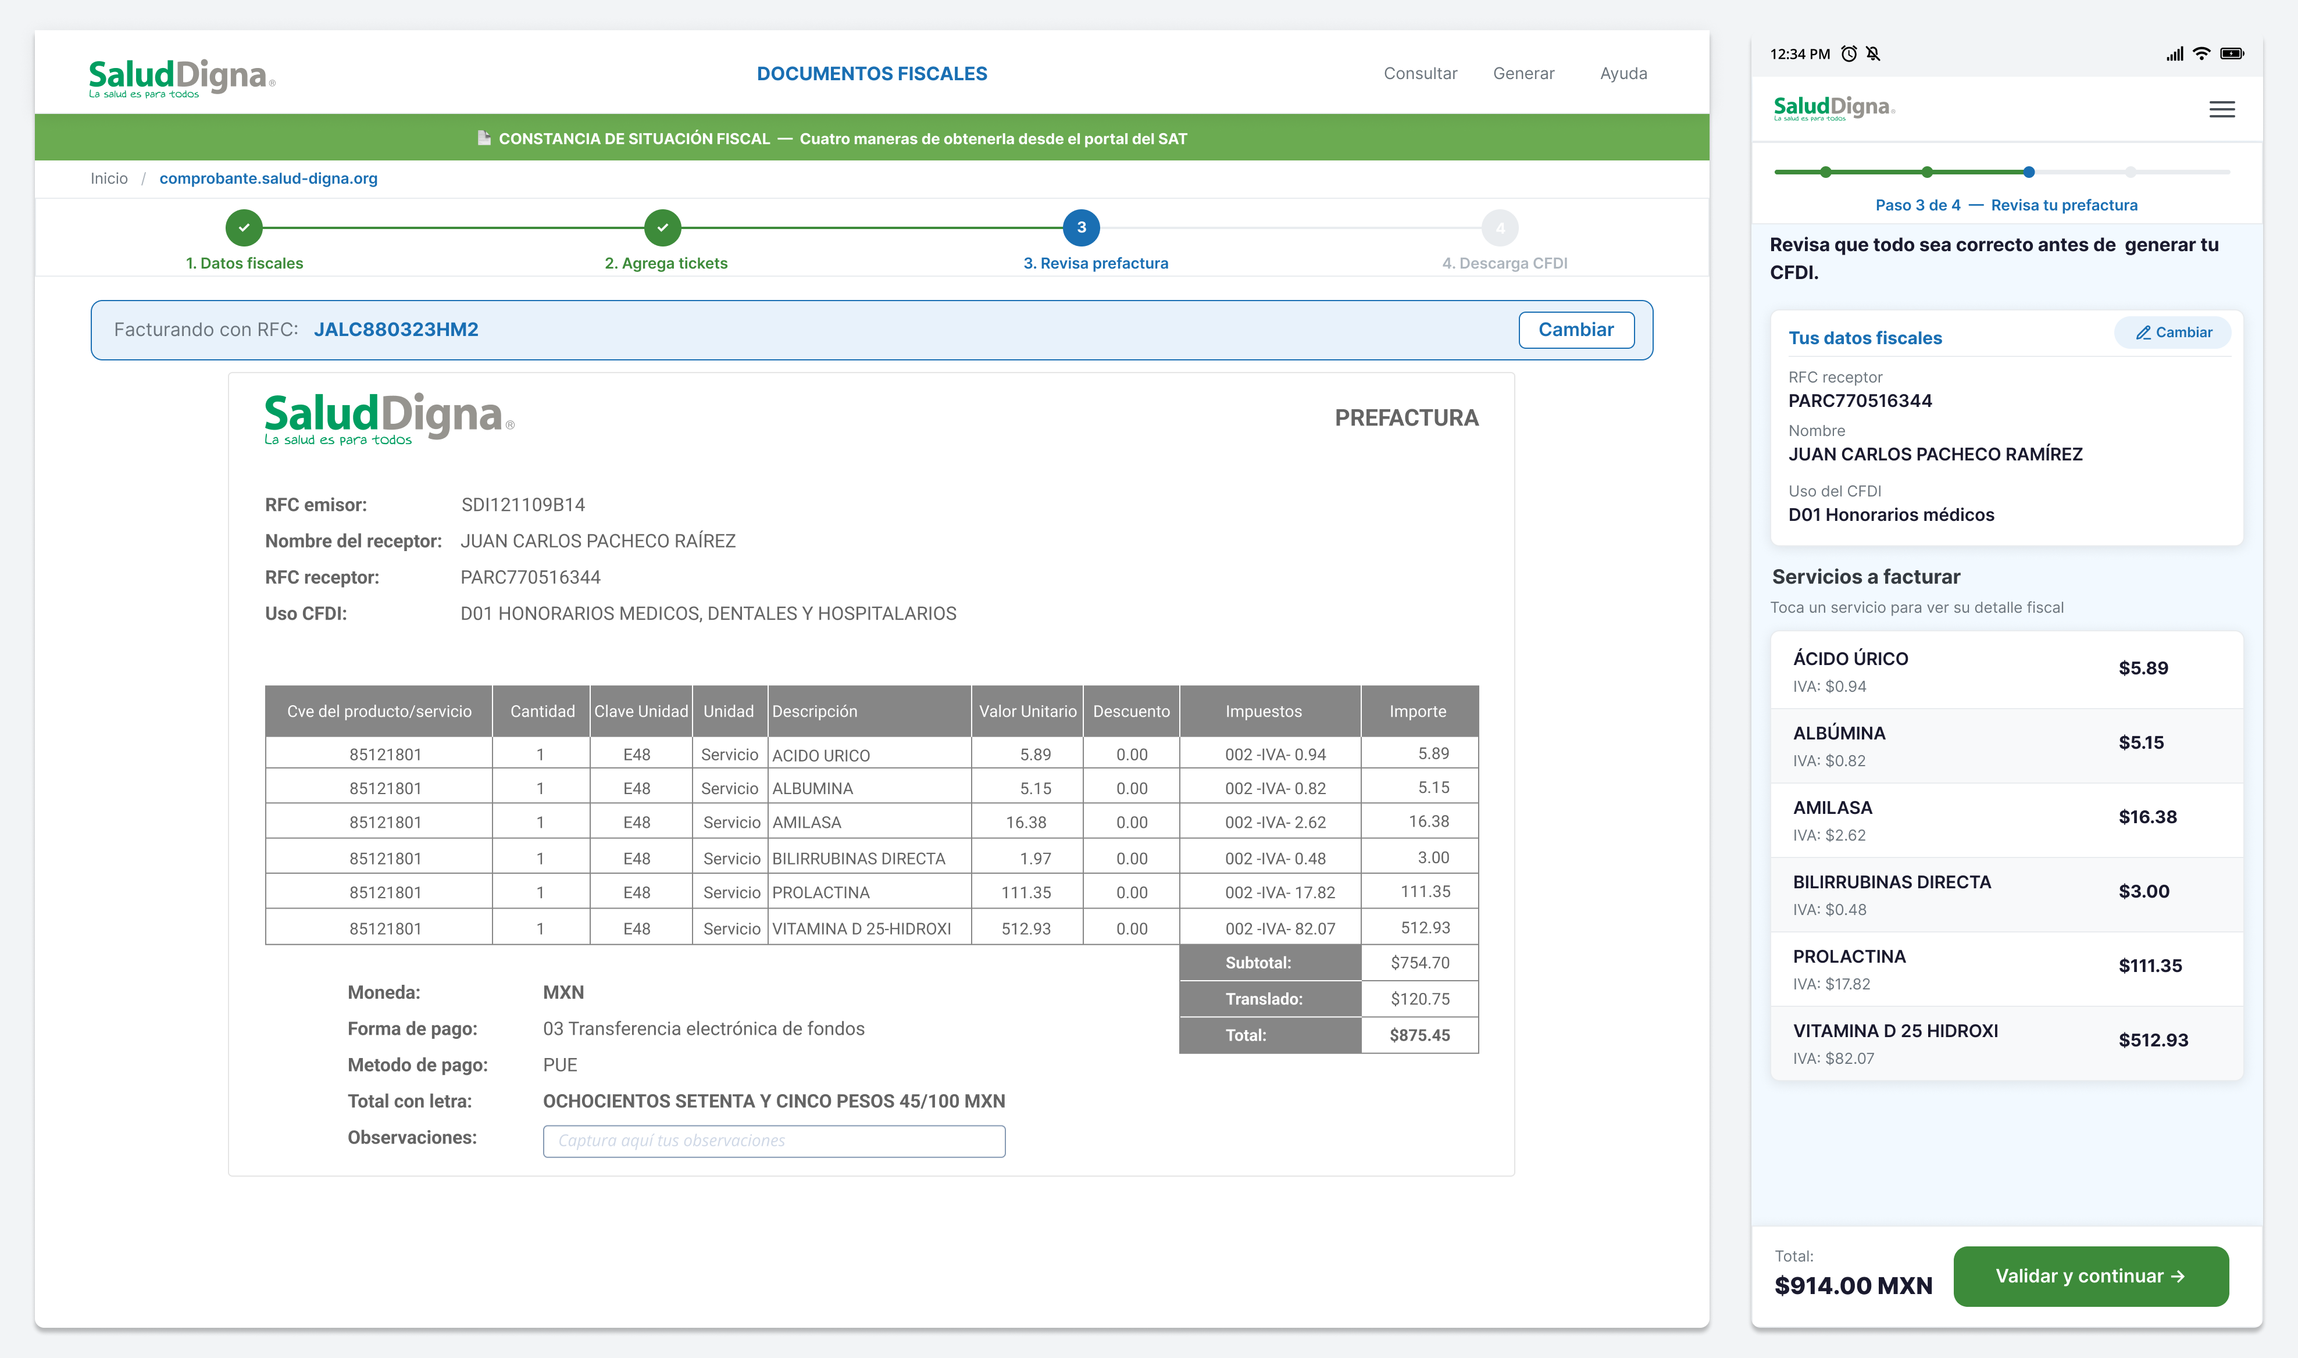Open the Ayuda menu
2298x1358 pixels.
(x=1622, y=73)
